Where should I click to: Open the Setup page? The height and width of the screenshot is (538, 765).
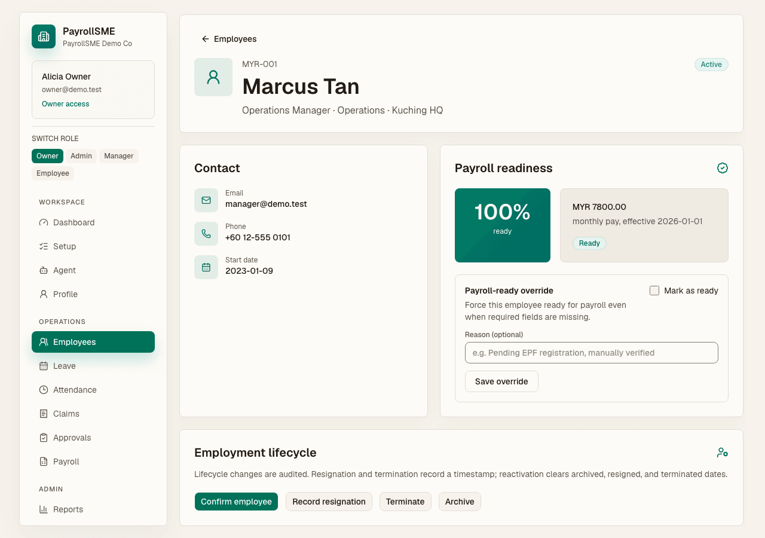[x=93, y=246]
